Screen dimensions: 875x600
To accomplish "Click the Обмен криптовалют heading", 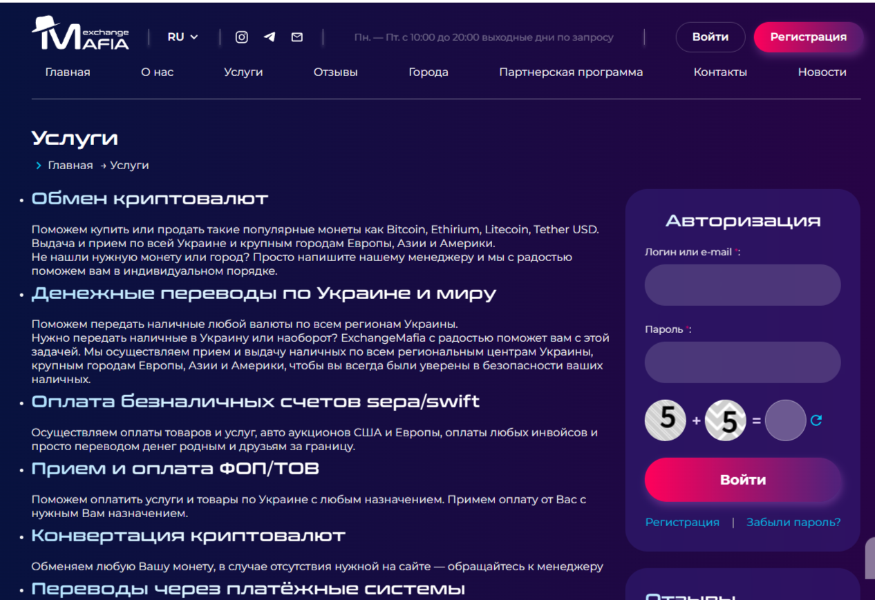I will pos(150,199).
